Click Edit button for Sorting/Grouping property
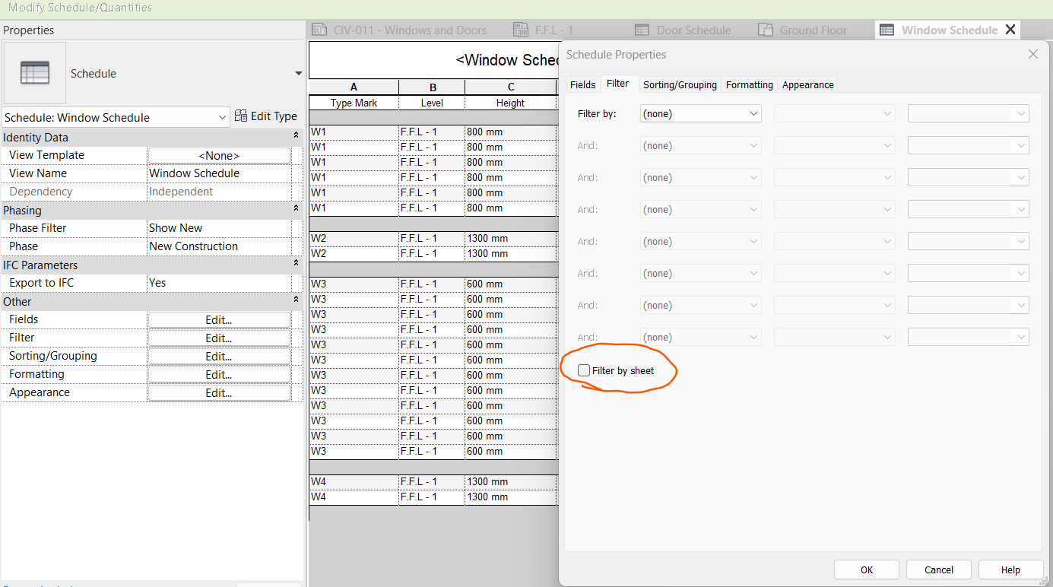 219,356
